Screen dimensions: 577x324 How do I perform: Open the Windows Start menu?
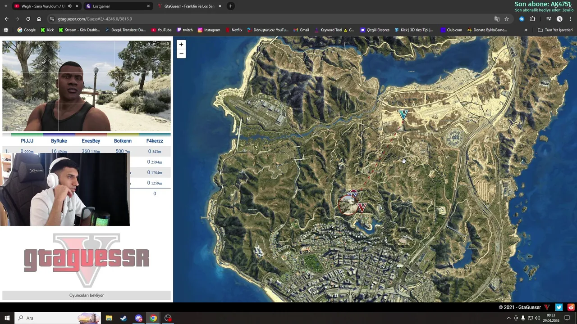point(7,318)
